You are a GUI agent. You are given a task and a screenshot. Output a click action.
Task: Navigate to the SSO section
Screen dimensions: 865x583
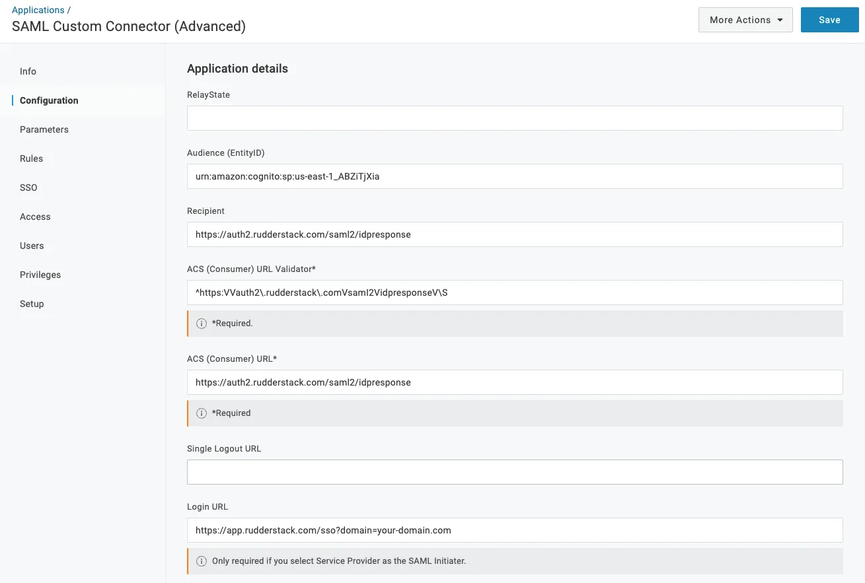point(28,188)
